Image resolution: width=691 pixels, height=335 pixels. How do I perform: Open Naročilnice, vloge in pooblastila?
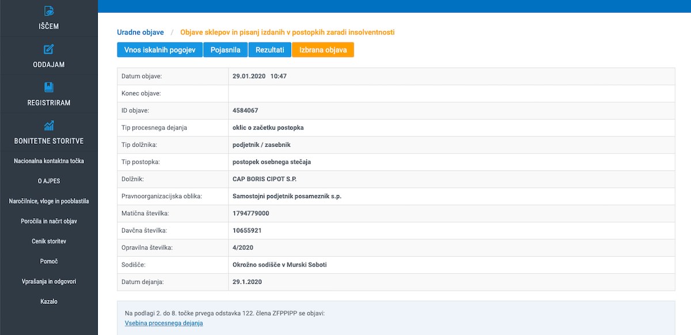pos(49,201)
